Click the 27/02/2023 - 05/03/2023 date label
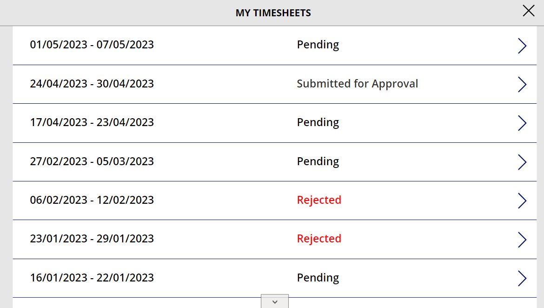Screen dimensions: 544x308 tap(92, 161)
